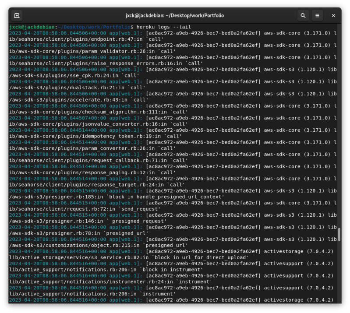Click the window title jxck@jackdebian
The image size is (350, 313).
174,15
